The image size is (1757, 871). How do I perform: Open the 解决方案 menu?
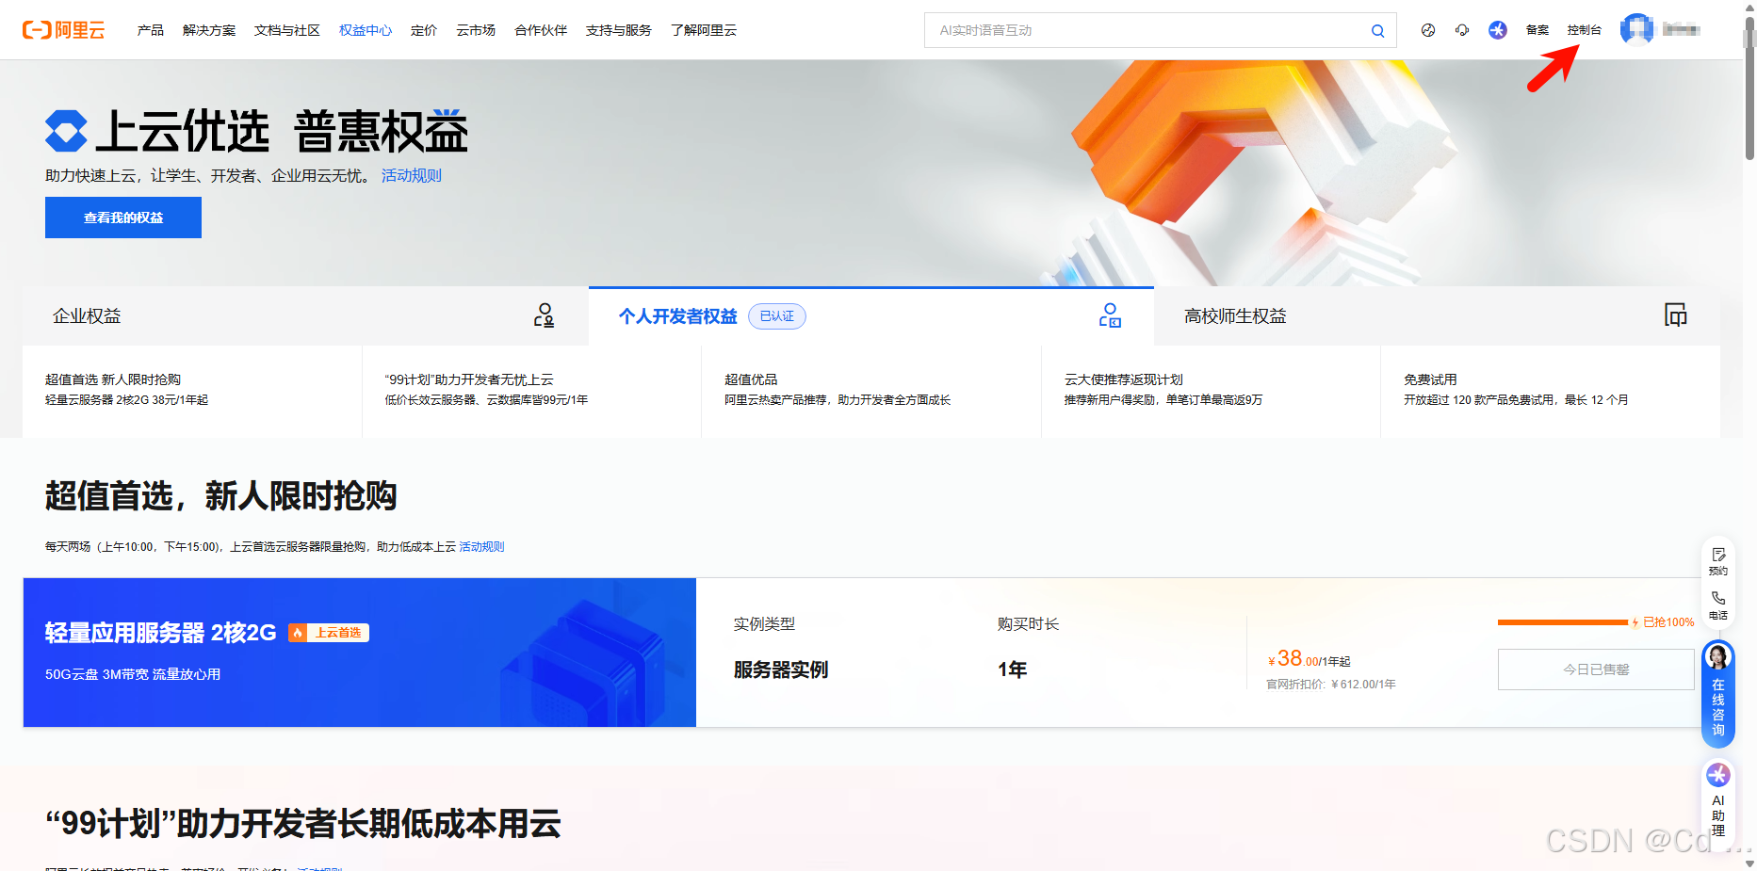209,30
